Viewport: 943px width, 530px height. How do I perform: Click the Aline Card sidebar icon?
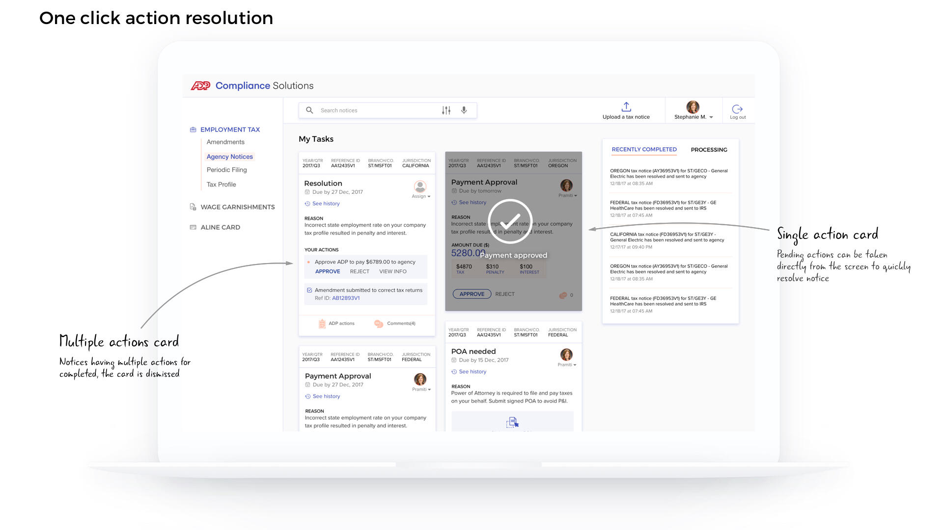193,227
